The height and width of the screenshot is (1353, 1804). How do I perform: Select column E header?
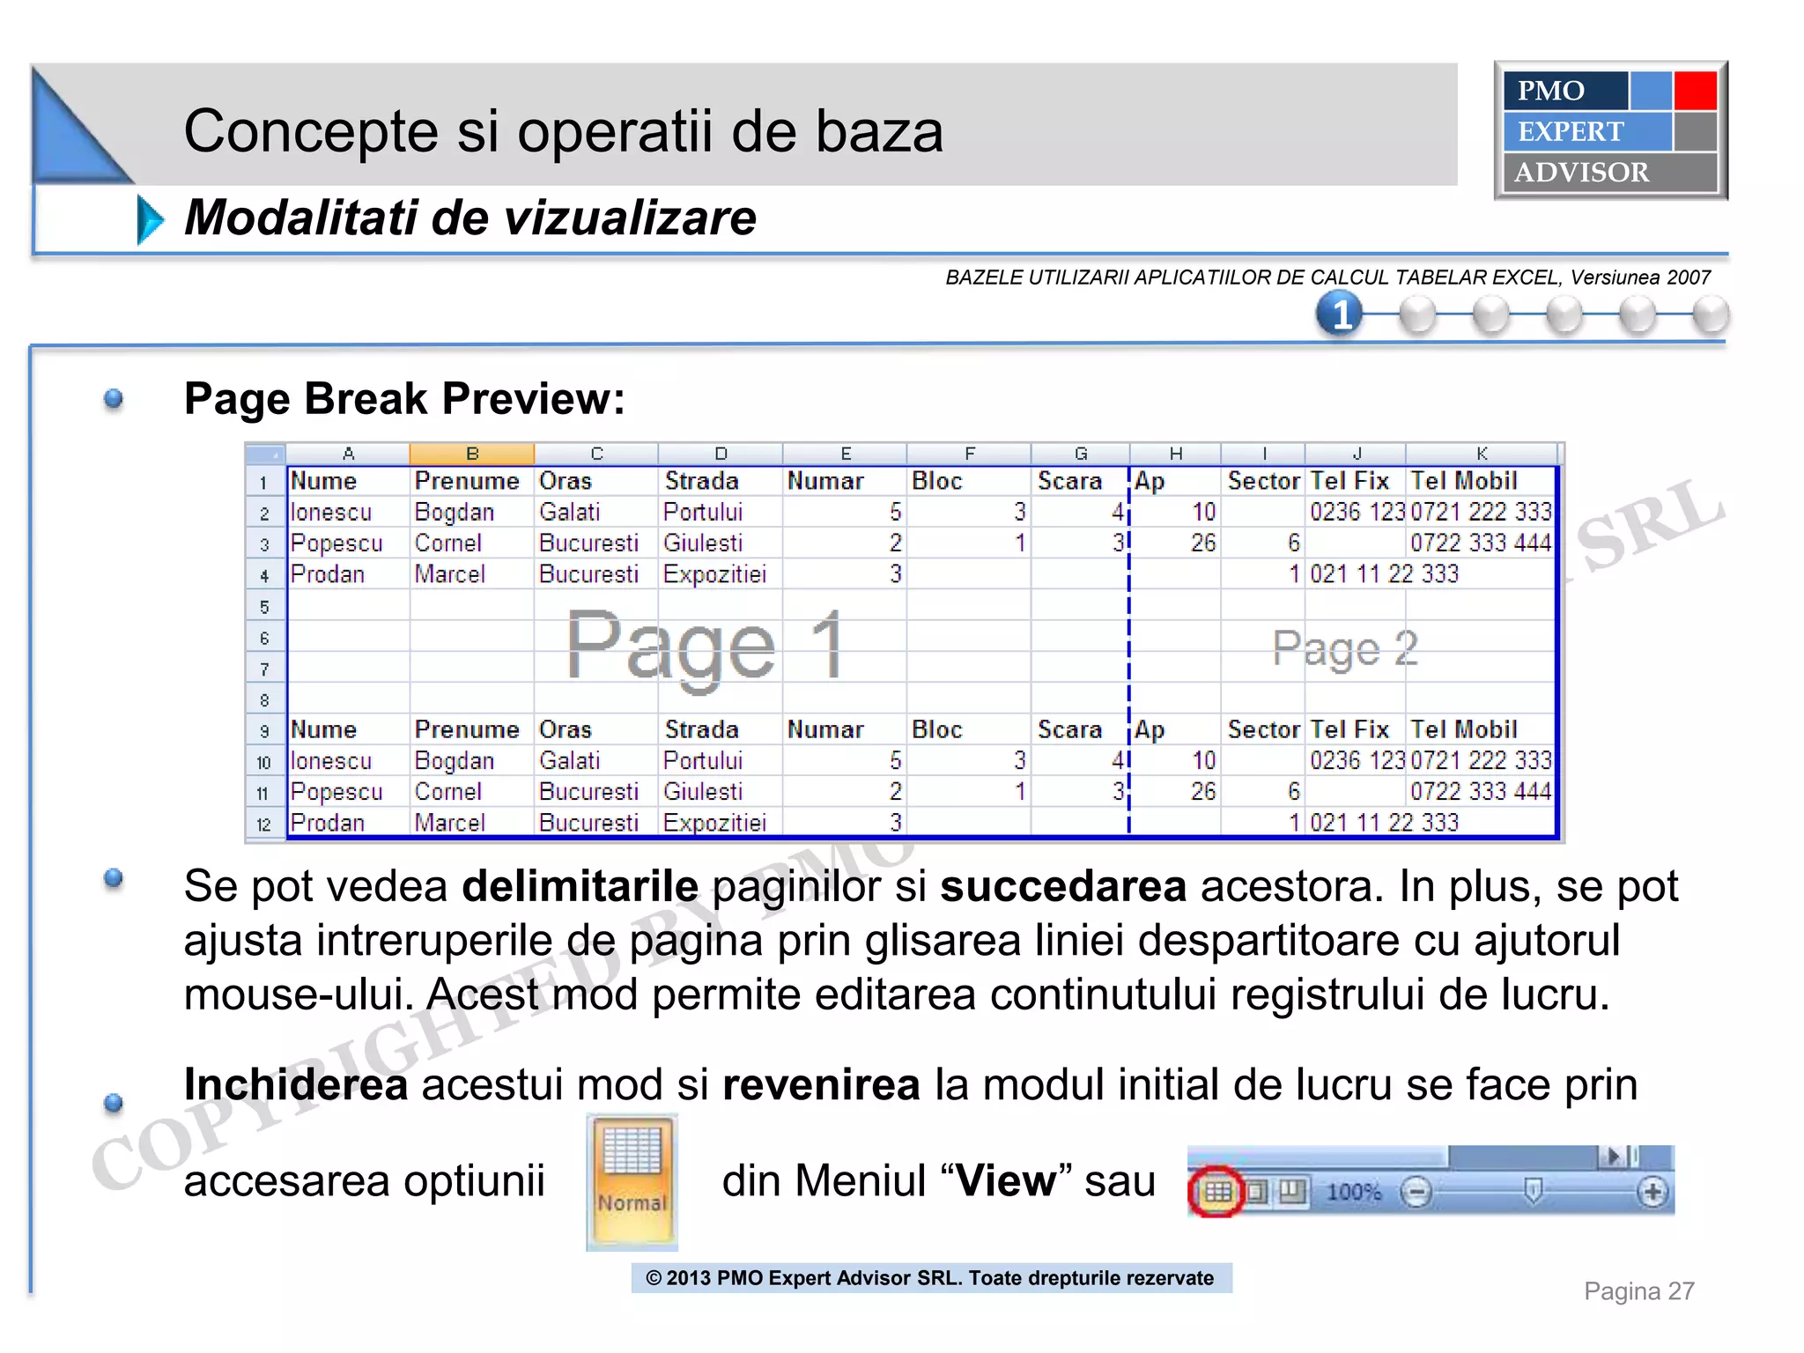point(845,454)
